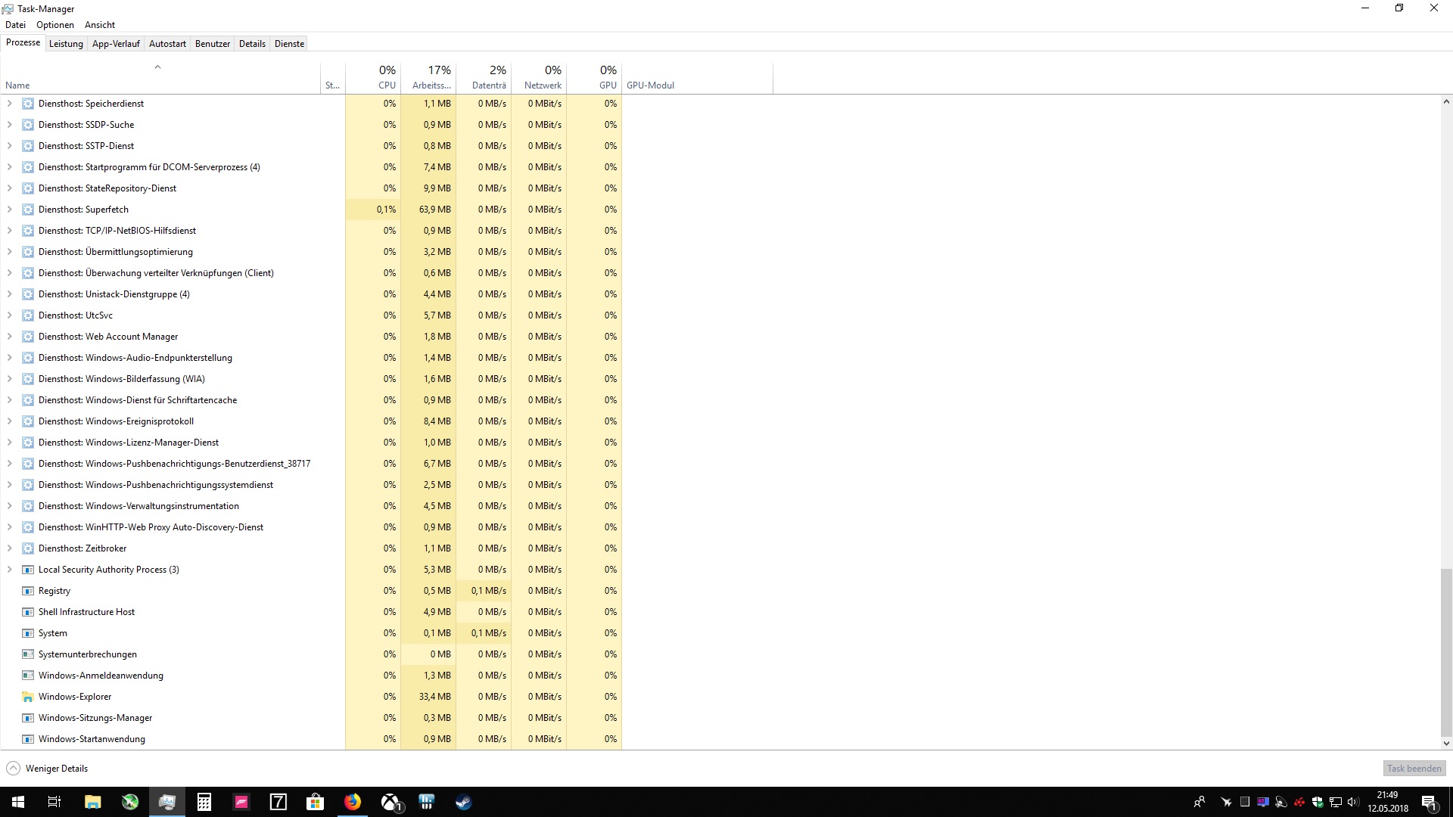Image resolution: width=1453 pixels, height=817 pixels.
Task: Expand Diensthost: Startprogramm für DCOM-Serverprozess
Action: 9,167
